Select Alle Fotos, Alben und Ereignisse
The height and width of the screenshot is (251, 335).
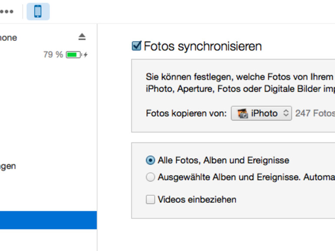pyautogui.click(x=151, y=160)
